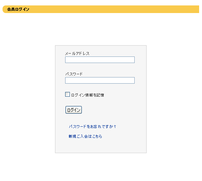The width and height of the screenshot is (202, 181).
Task: Place cursor in the email address box
Action: point(100,60)
